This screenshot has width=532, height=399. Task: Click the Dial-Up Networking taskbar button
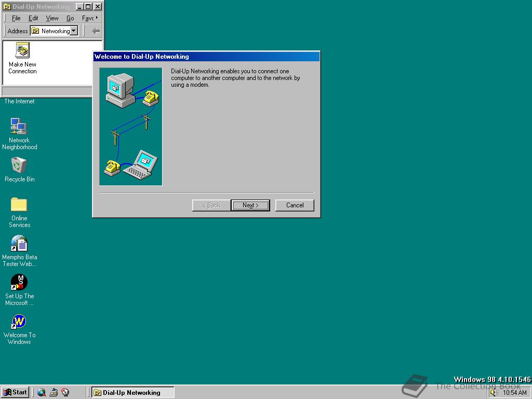tap(132, 393)
